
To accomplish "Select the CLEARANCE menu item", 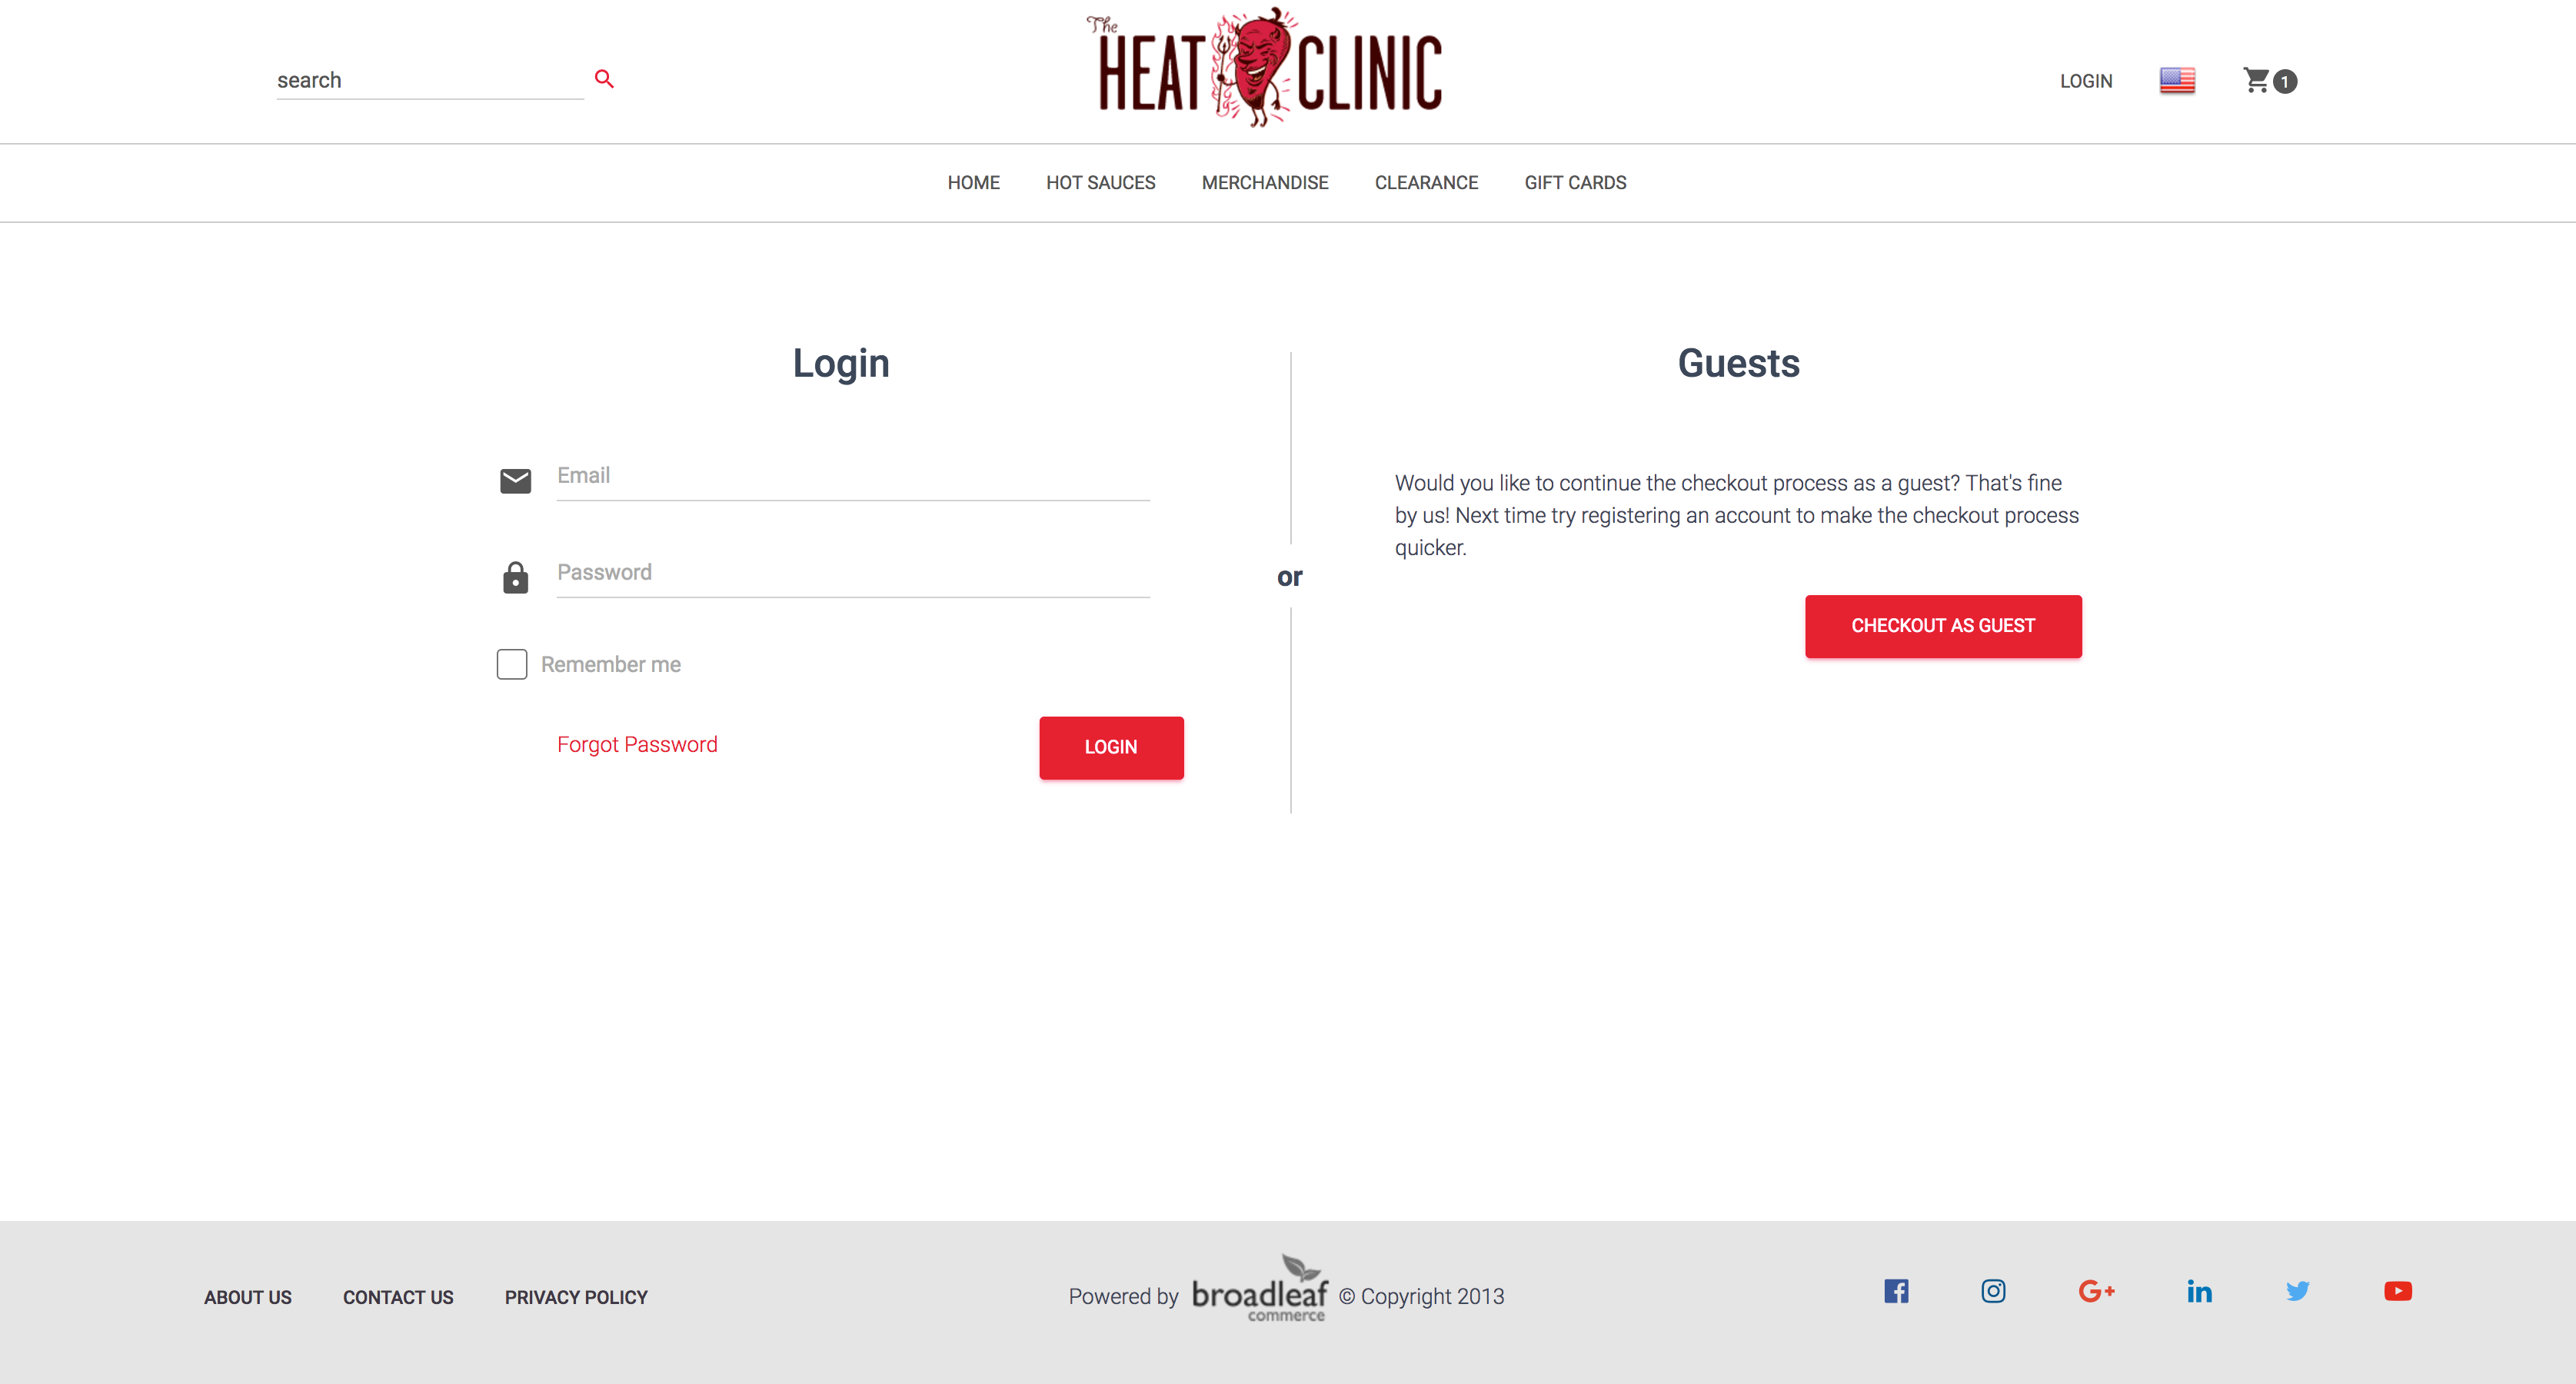I will click(1428, 182).
